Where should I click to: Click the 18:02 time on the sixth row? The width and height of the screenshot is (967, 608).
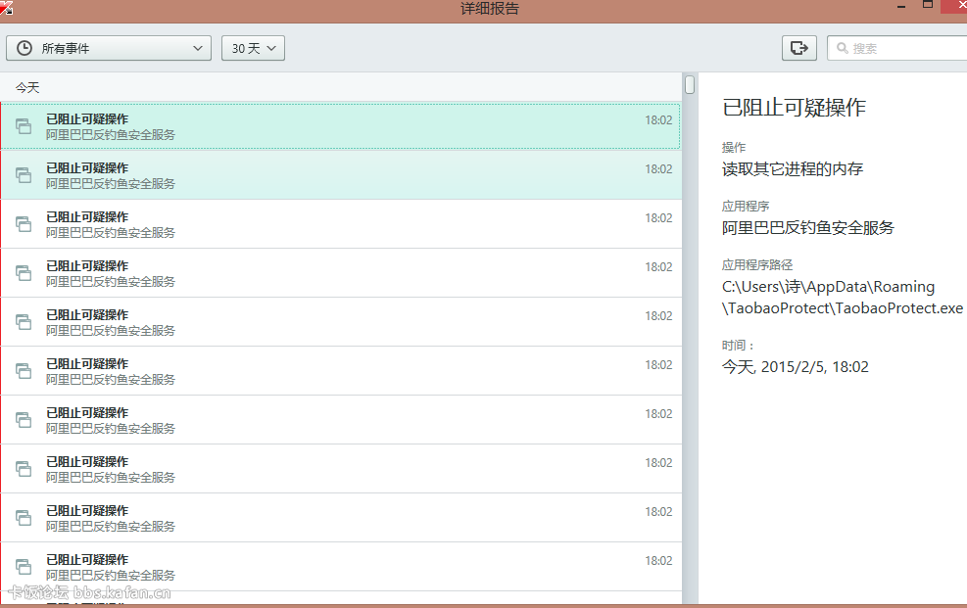[658, 364]
